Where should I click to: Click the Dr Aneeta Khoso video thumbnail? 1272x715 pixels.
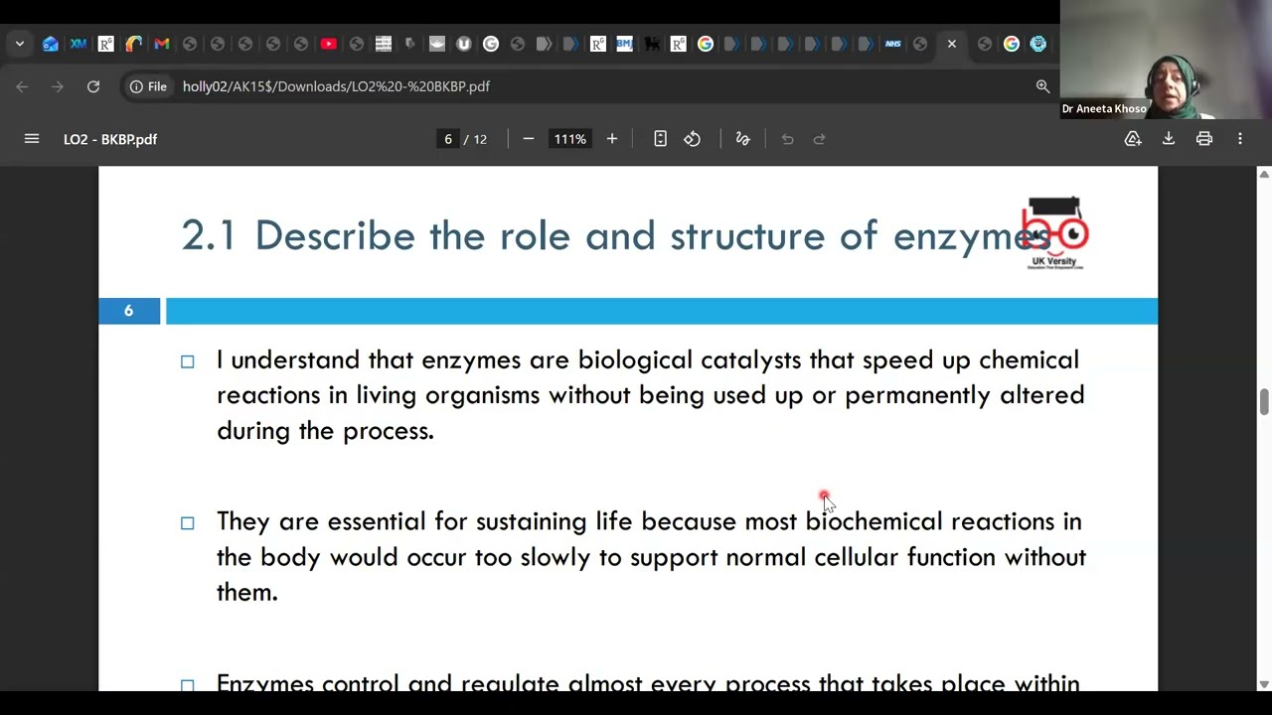tap(1166, 60)
